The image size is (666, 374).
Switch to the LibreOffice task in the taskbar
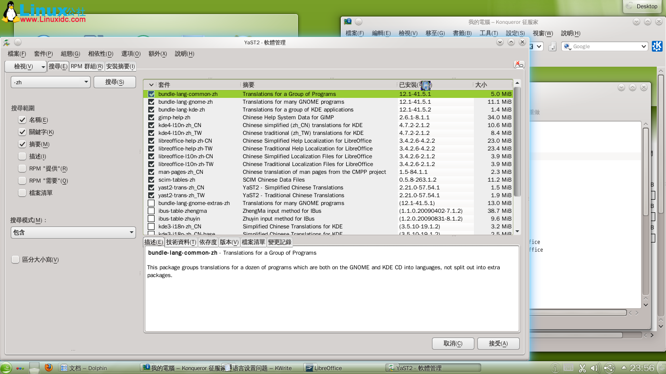343,368
